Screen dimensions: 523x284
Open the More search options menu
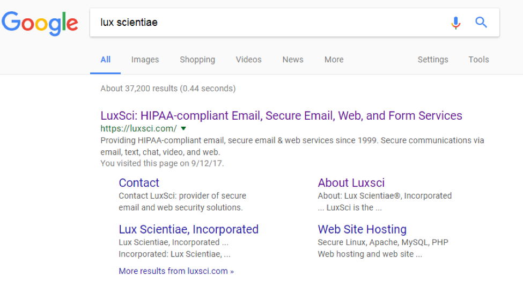334,60
